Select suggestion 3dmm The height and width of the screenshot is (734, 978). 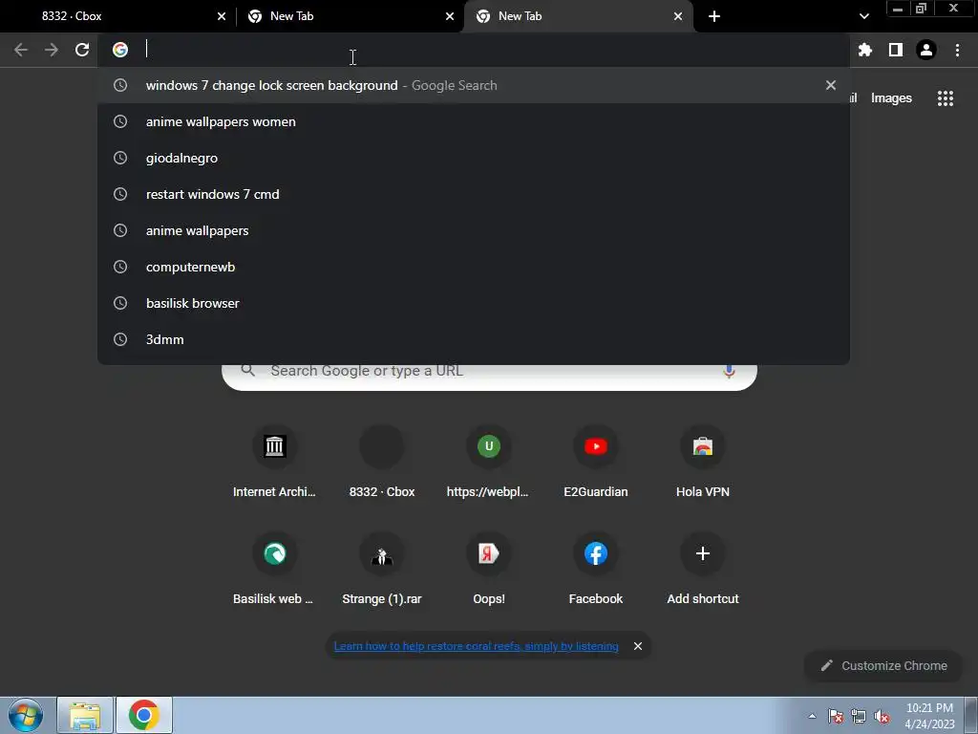click(x=474, y=339)
